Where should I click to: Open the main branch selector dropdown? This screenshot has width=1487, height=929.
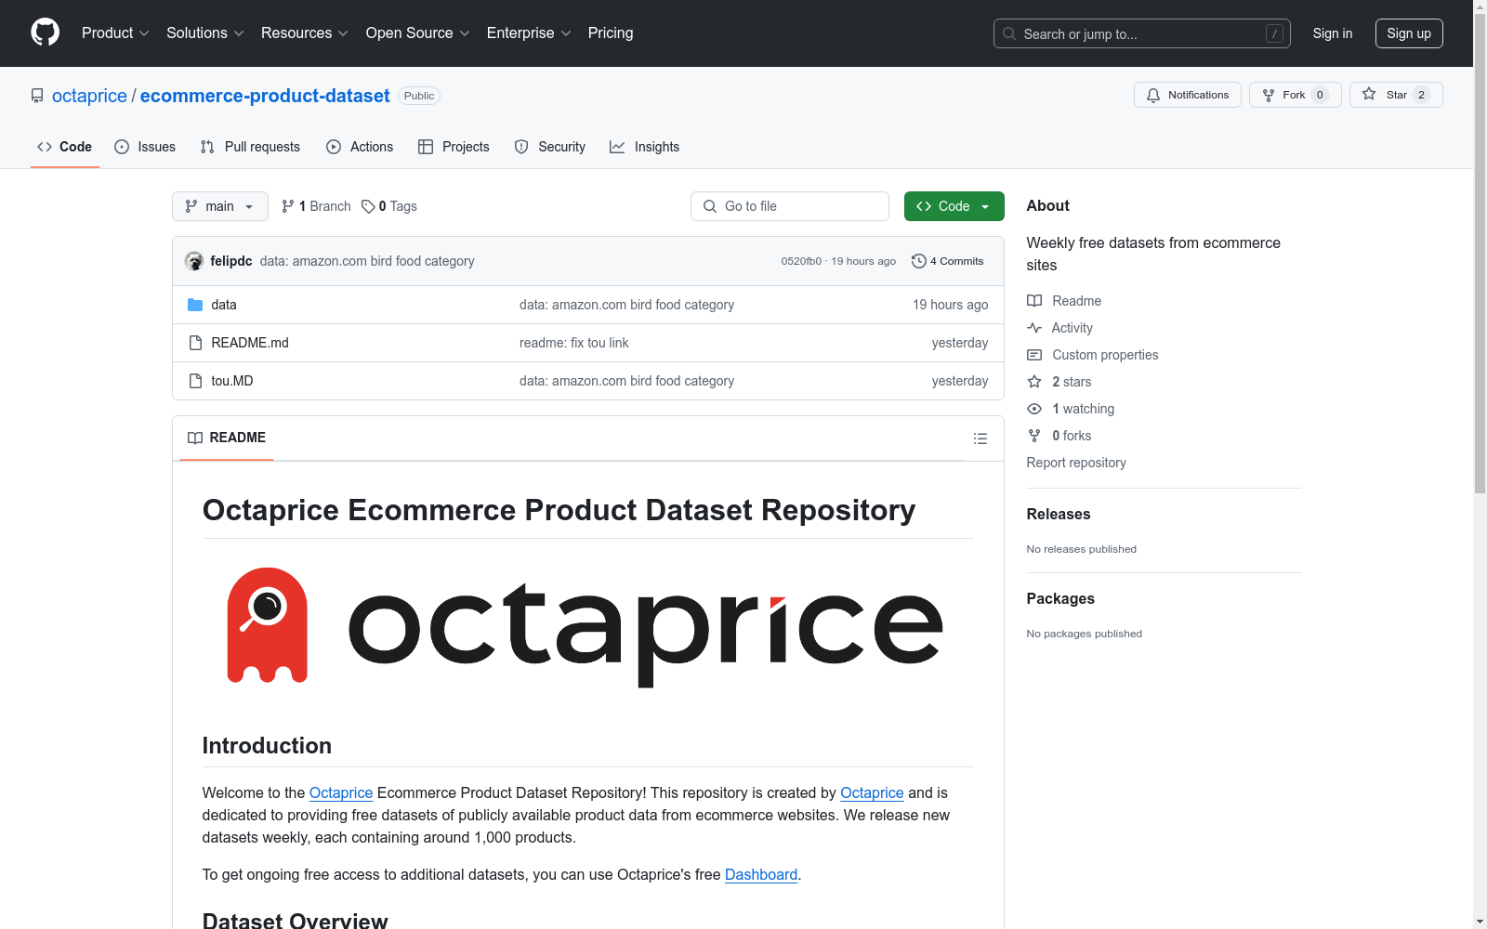point(220,206)
